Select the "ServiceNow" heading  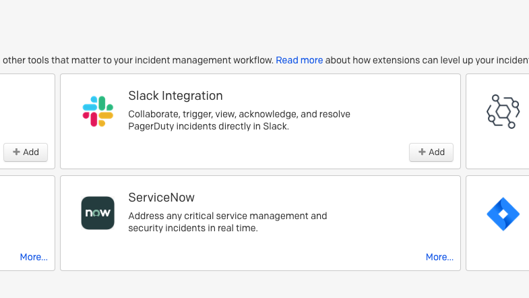161,198
